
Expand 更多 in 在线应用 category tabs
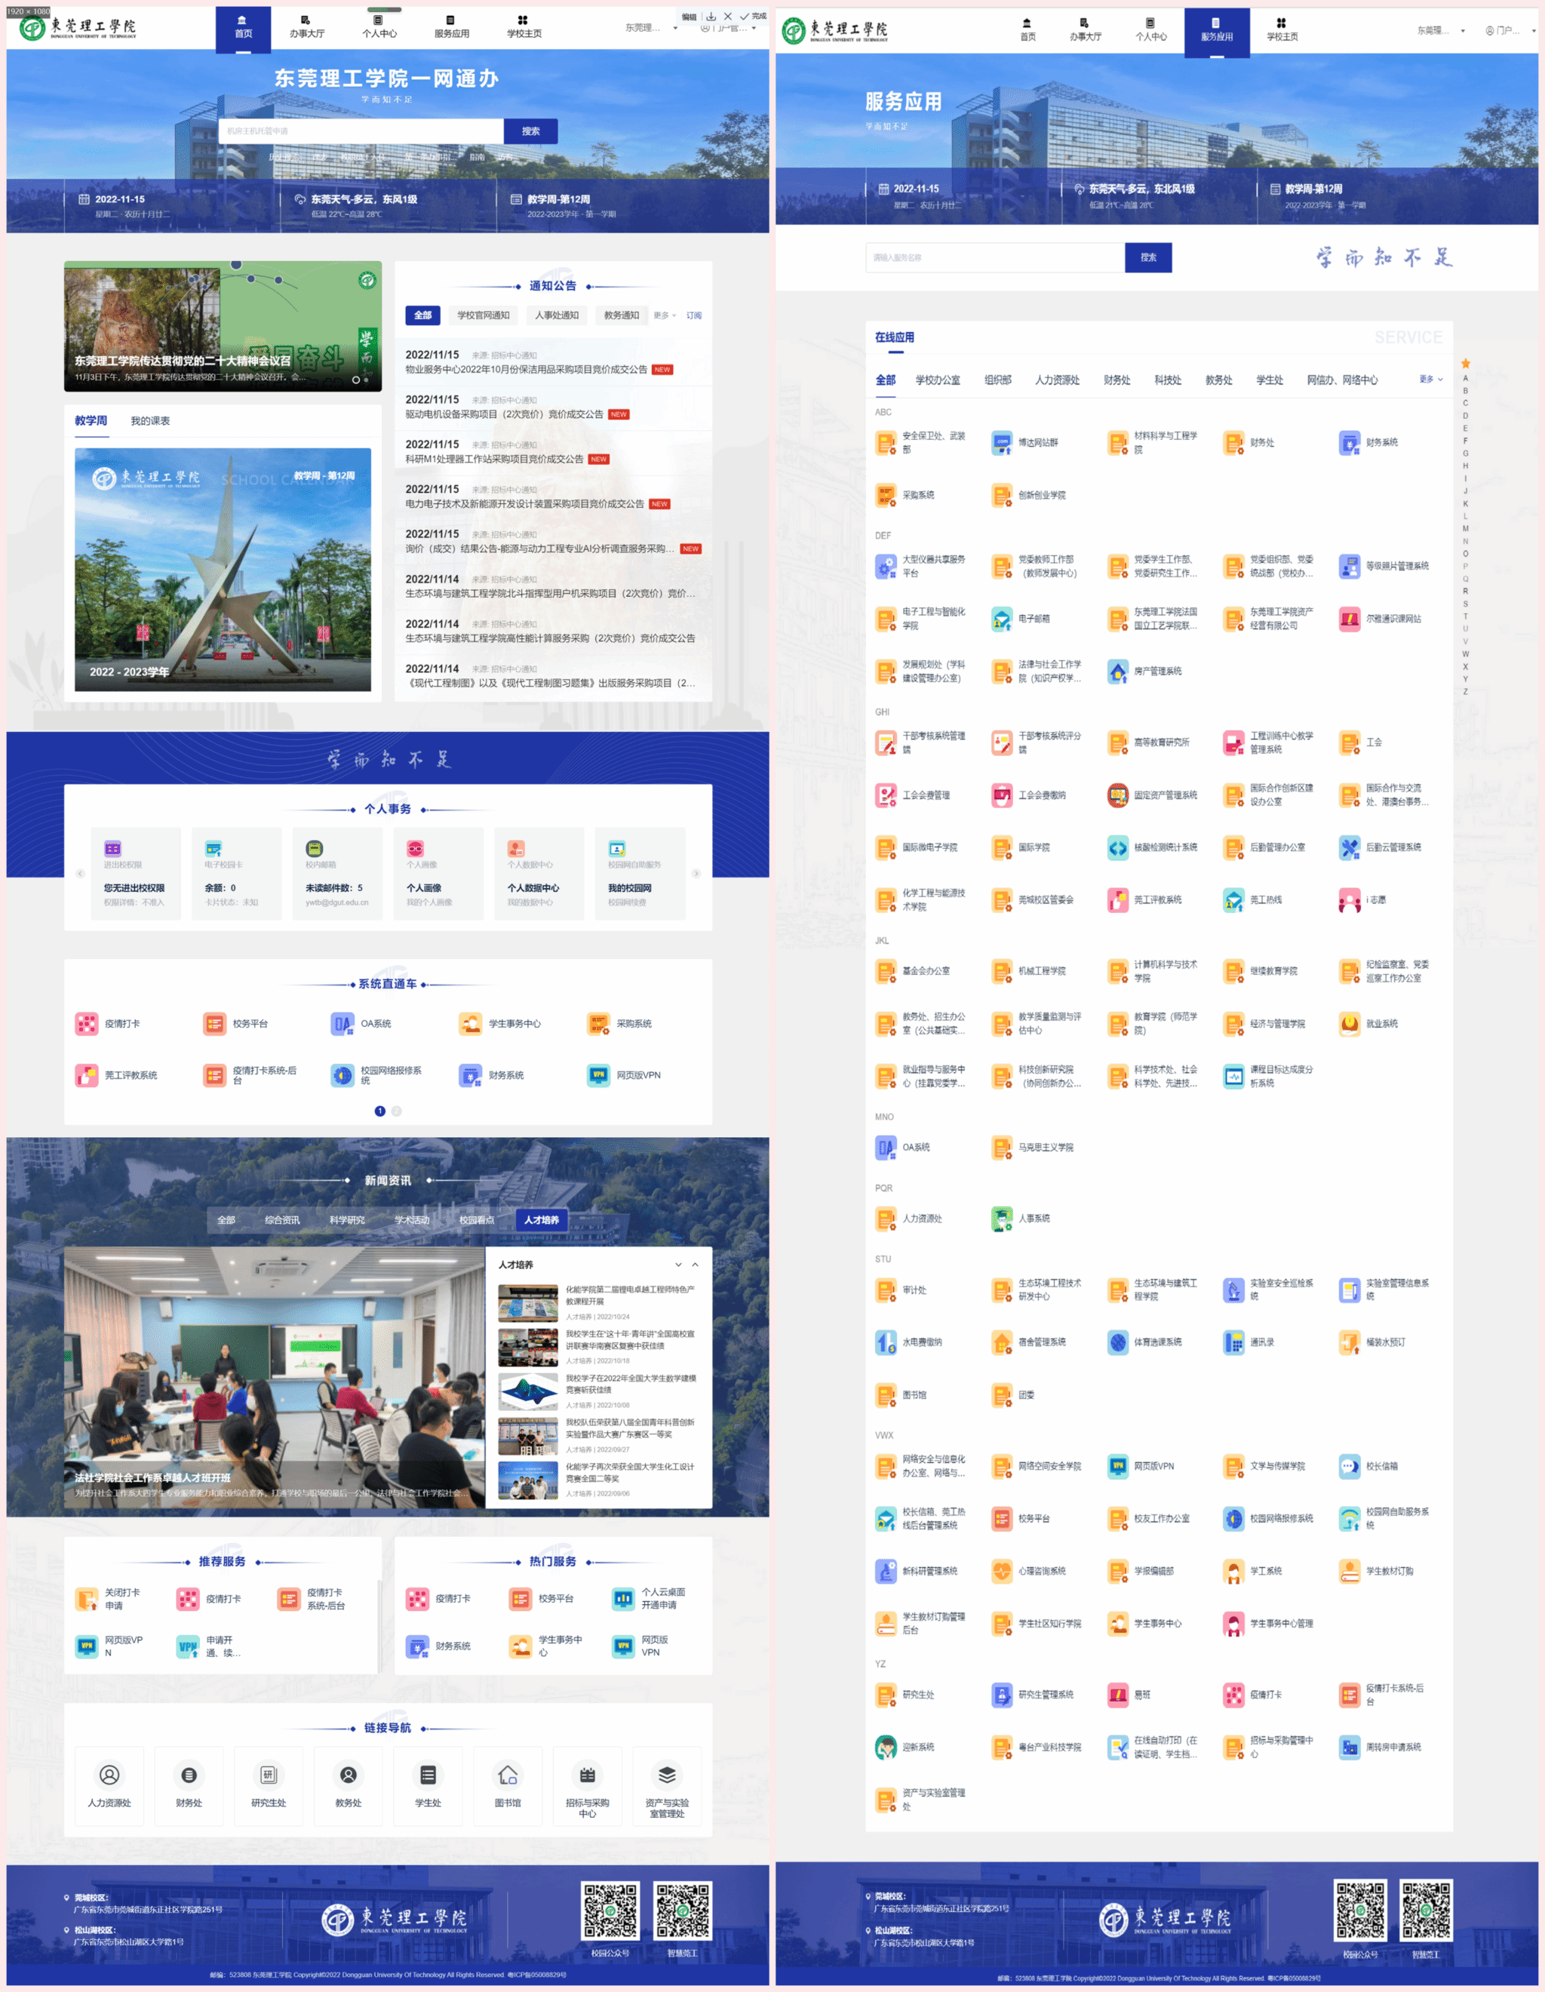(x=1430, y=380)
